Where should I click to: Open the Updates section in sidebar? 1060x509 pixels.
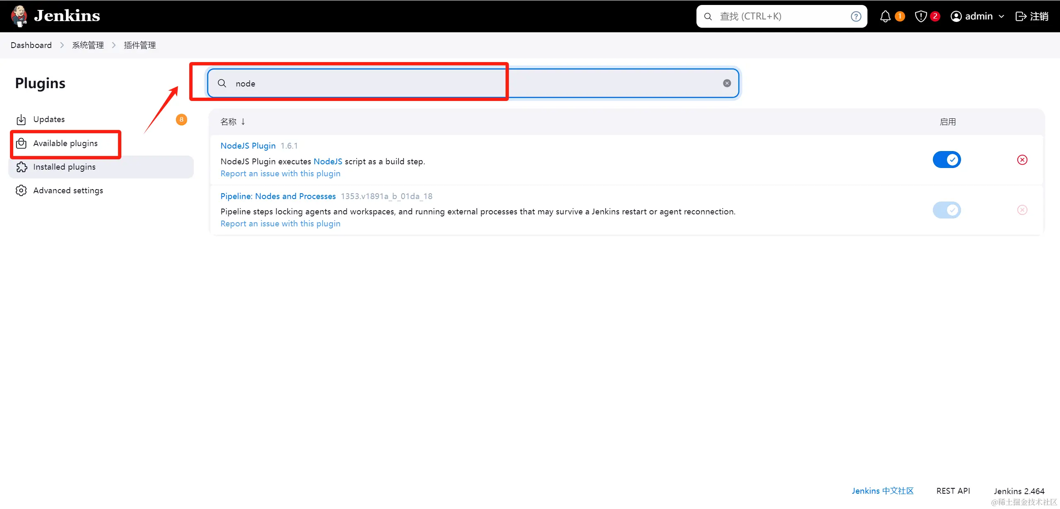49,120
